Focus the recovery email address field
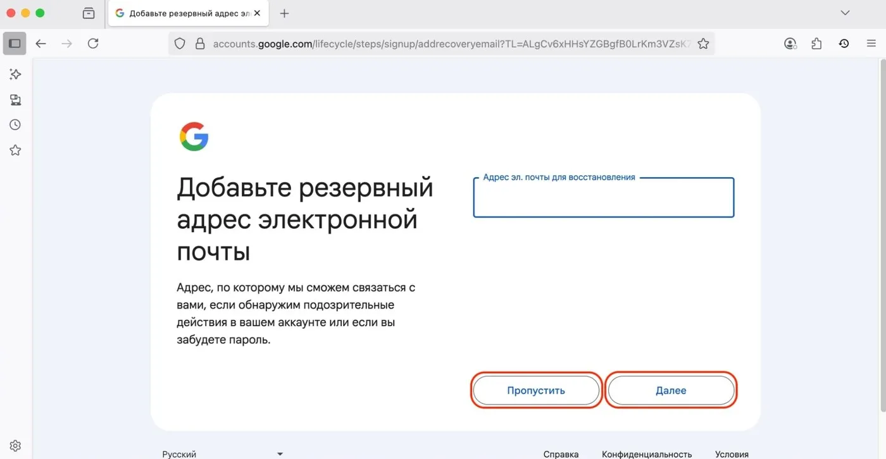The height and width of the screenshot is (459, 886). click(604, 197)
